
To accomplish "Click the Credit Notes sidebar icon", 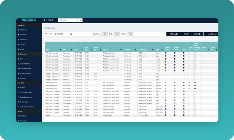I will coord(18,102).
